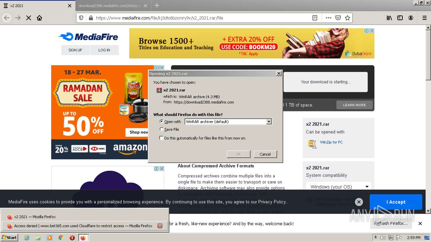
Task: Check Do this automatically checkbox
Action: tap(162, 138)
